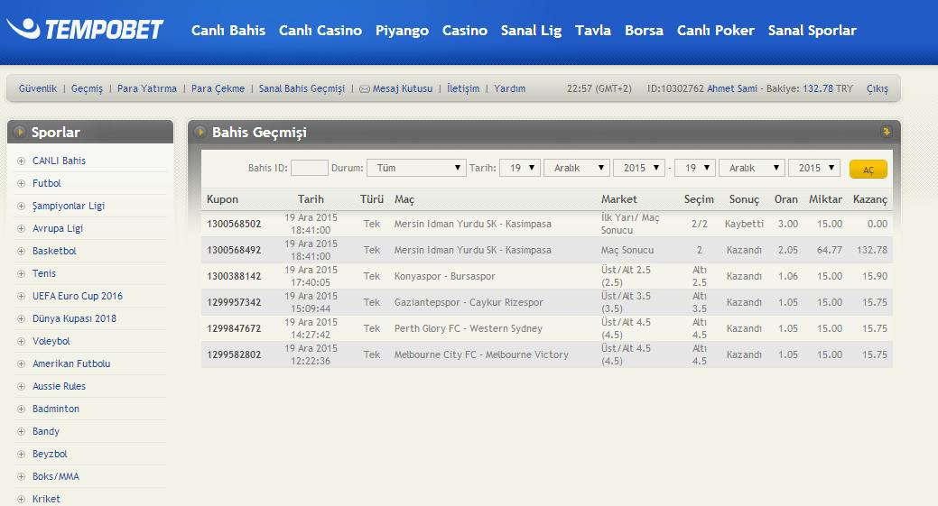Expand the CANLI Bahis plus icon
938x506 pixels.
pos(21,161)
